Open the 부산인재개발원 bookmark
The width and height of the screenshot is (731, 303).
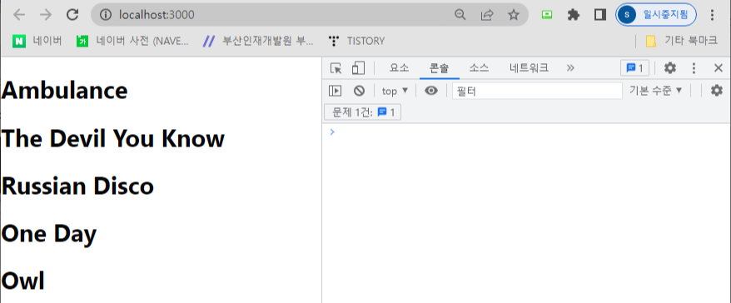click(x=258, y=41)
